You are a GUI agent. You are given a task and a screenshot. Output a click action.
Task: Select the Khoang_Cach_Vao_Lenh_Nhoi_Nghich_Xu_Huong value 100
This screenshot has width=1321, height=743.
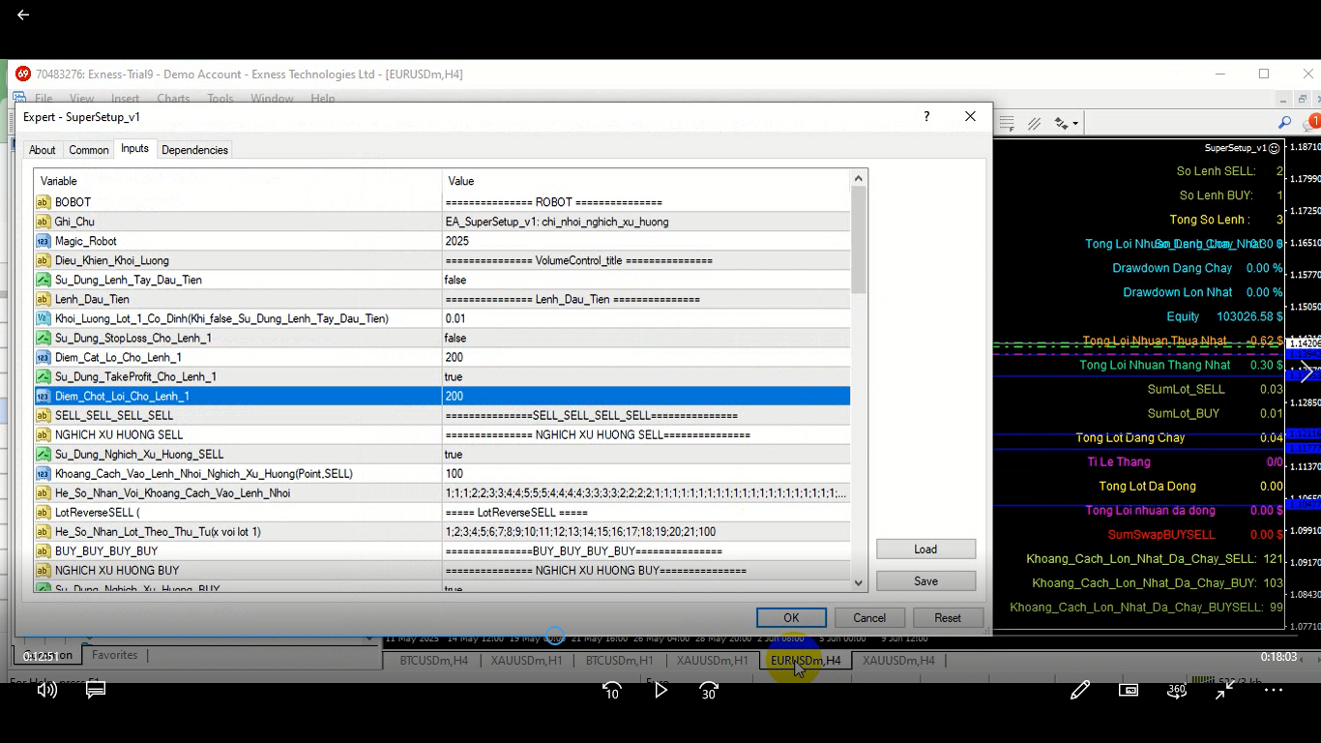[x=646, y=473]
